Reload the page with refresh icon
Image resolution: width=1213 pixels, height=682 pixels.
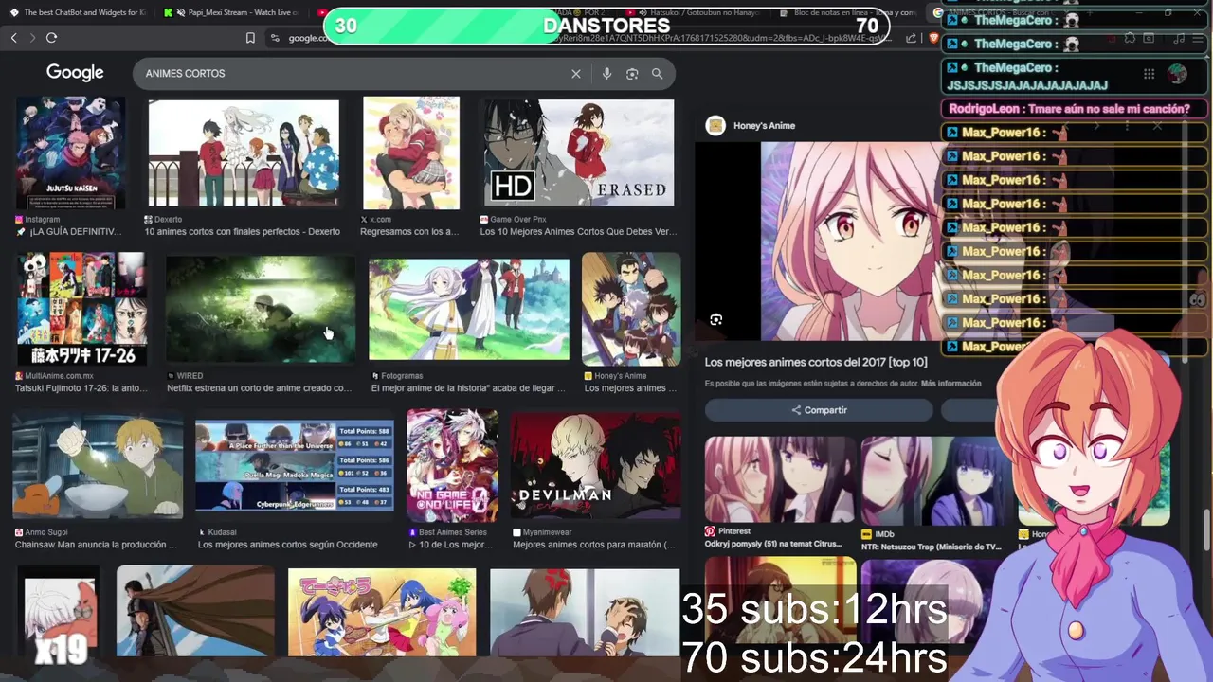51,38
